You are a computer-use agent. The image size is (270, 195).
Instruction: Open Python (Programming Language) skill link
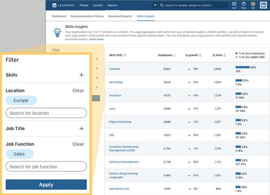pyautogui.click(x=123, y=175)
